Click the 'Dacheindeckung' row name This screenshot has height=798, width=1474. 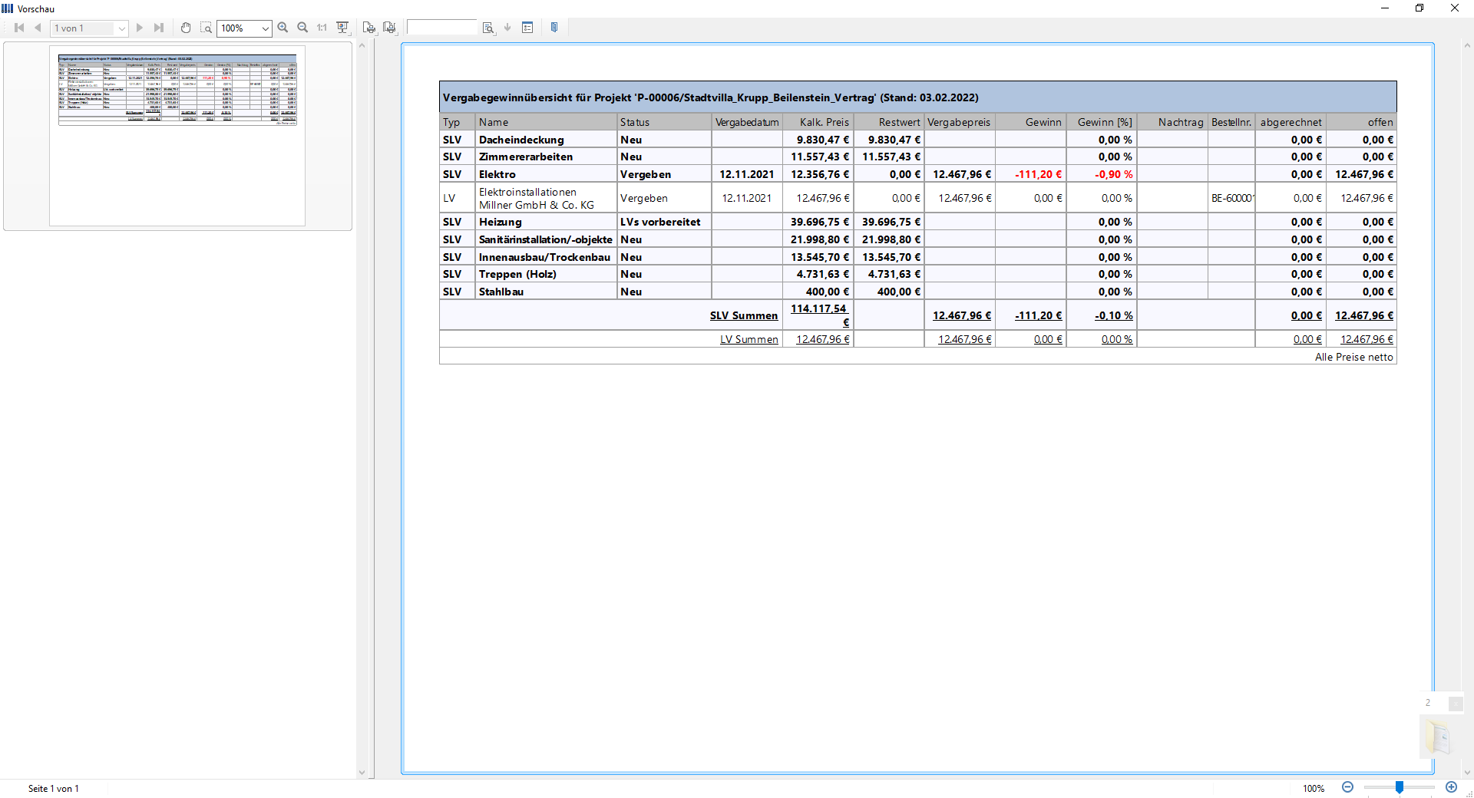pyautogui.click(x=521, y=140)
